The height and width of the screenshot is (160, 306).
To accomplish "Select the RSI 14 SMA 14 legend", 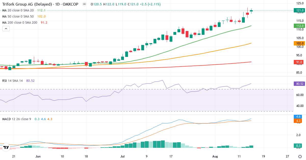I will click(12, 81).
